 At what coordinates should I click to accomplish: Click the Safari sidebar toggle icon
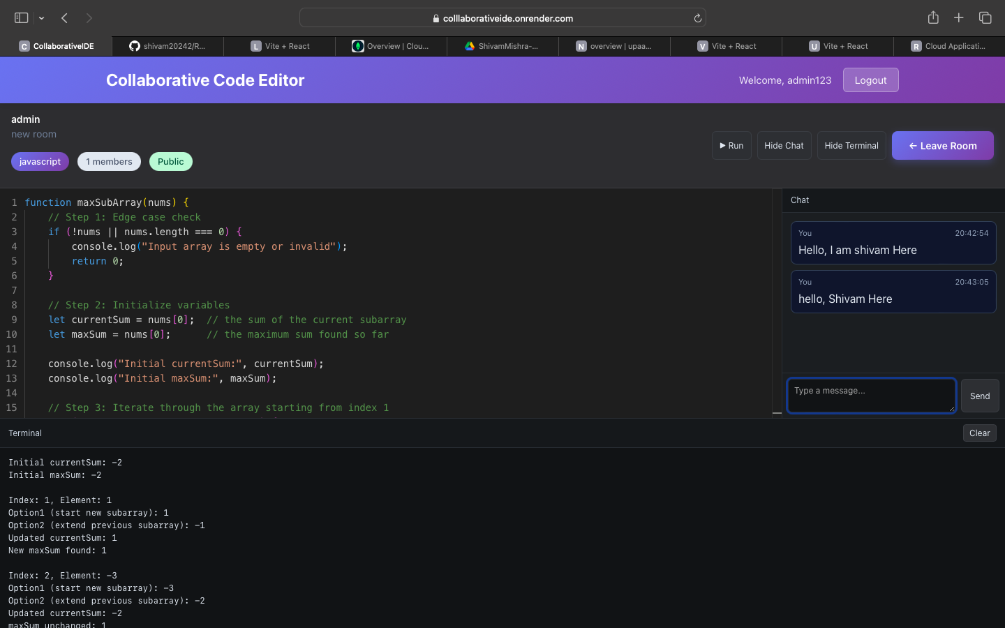click(x=21, y=17)
